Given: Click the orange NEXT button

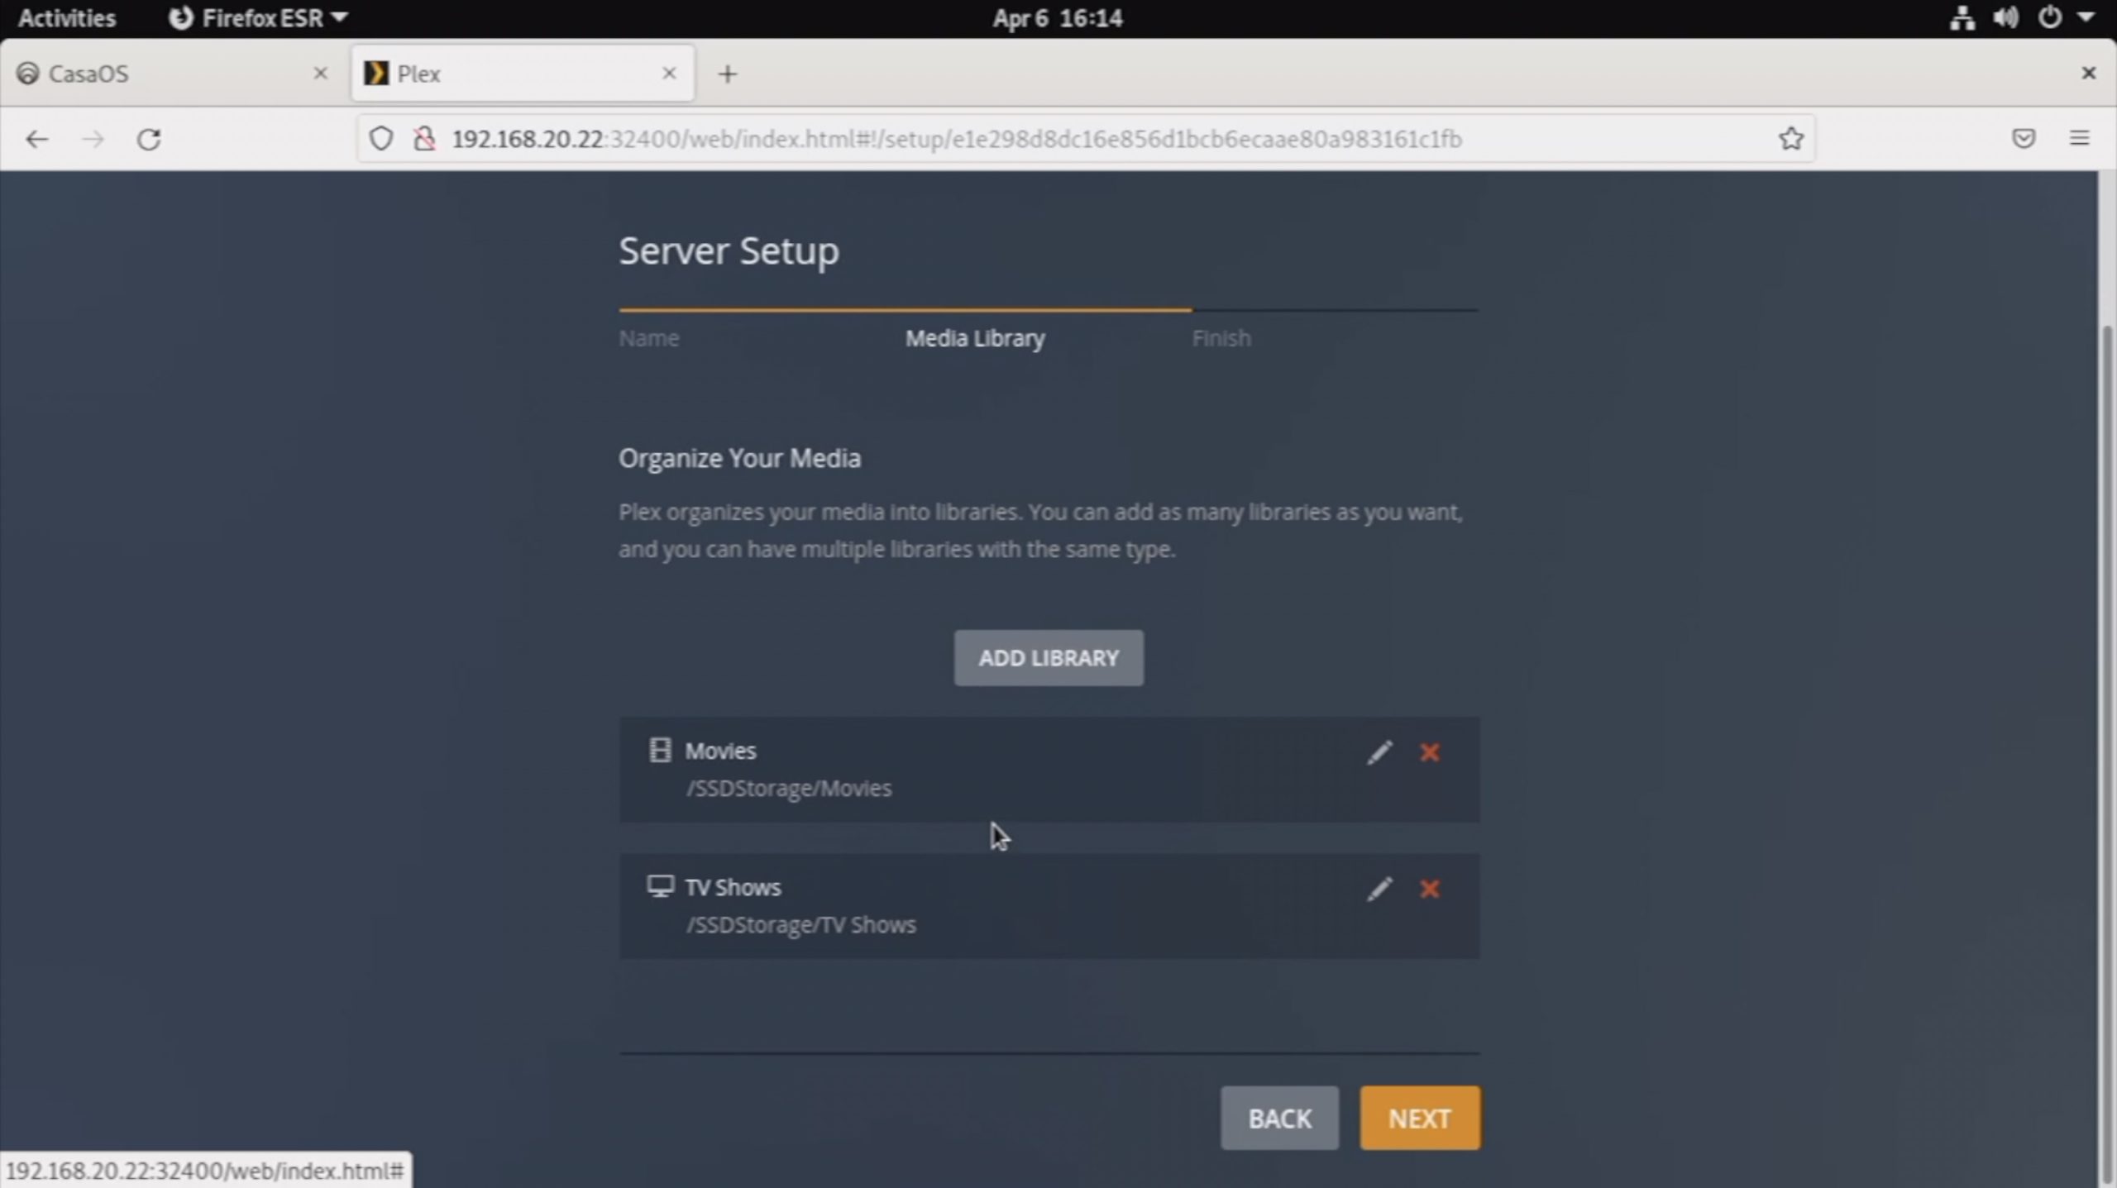Looking at the screenshot, I should coord(1419,1118).
